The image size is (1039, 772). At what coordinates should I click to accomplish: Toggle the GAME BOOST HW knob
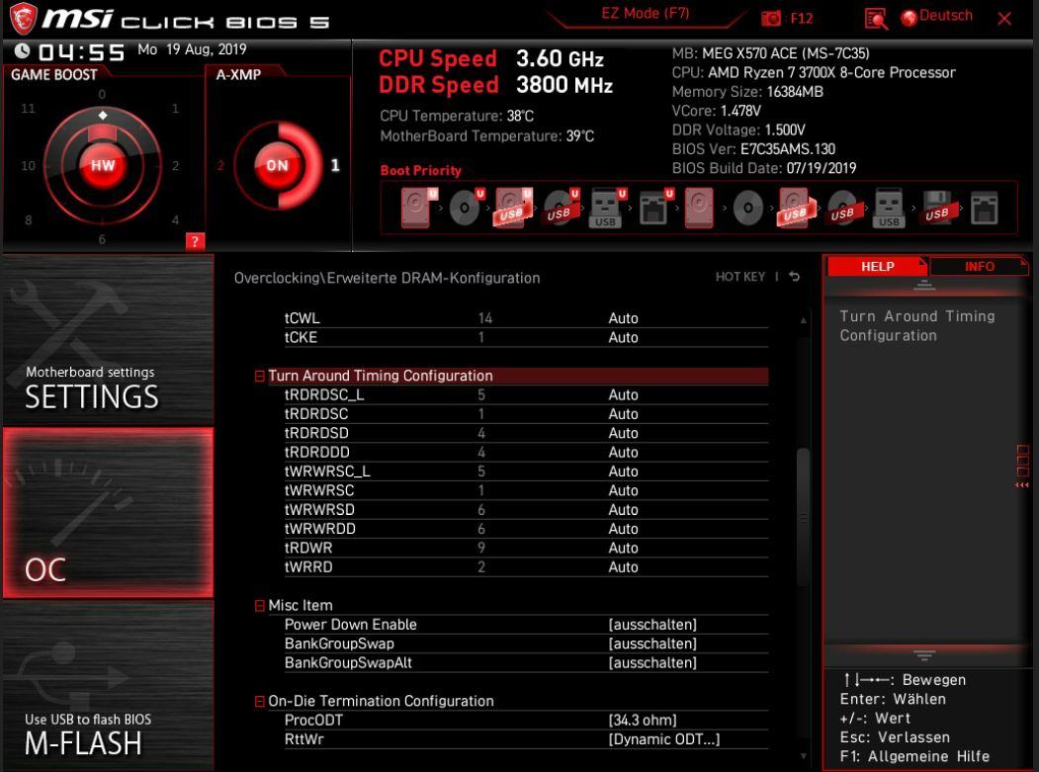103,165
